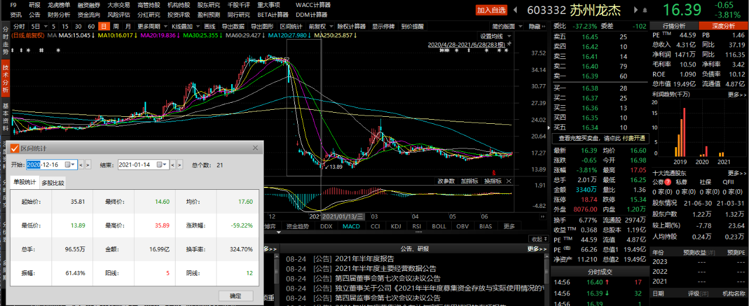This screenshot has width=749, height=306.
Task: Step start date back with left arrow
Action: [x=81, y=165]
